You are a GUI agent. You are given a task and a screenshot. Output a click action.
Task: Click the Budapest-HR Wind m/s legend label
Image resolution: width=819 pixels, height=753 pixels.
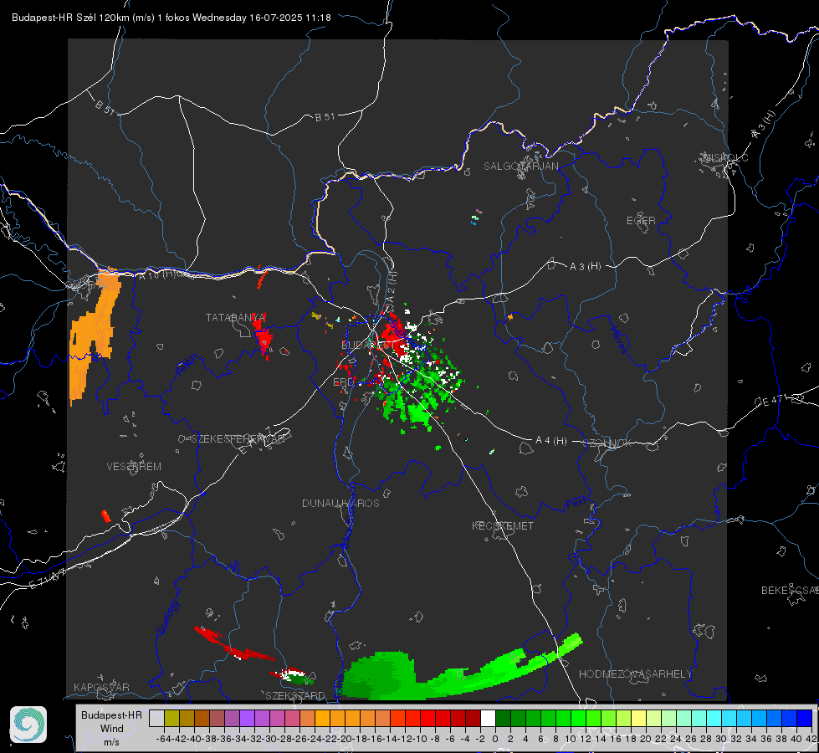[112, 729]
